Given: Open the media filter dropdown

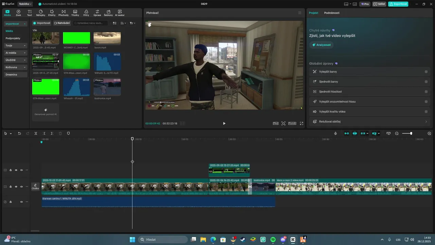Looking at the screenshot, I should [132, 23].
